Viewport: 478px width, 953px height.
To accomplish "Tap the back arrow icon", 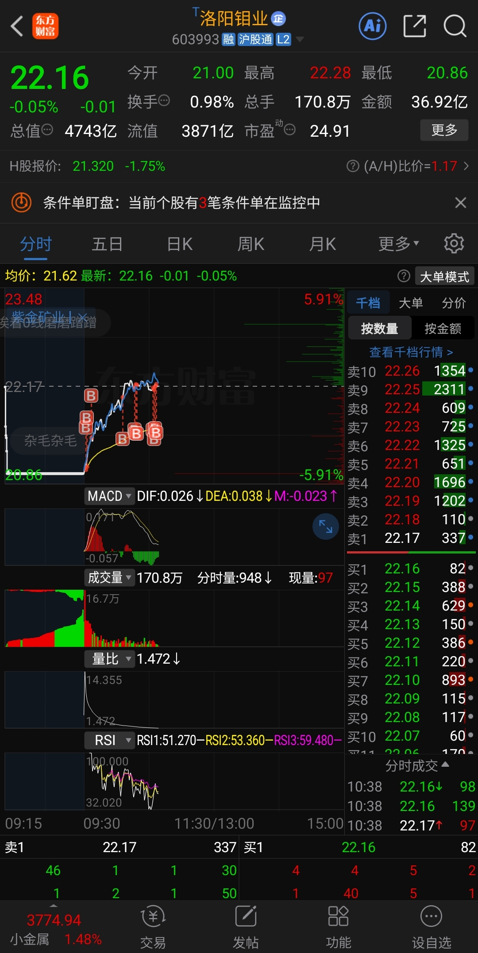I will (17, 26).
